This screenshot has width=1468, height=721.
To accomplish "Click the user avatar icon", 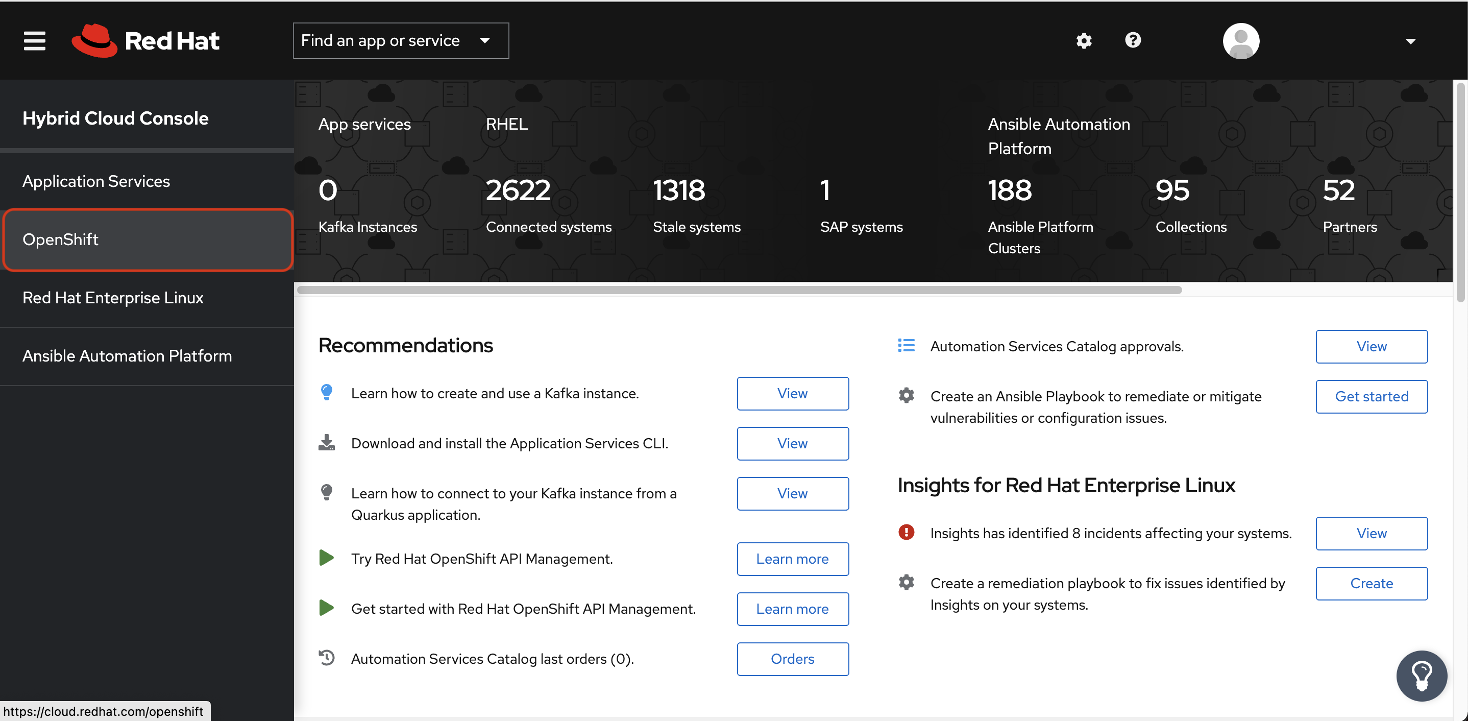I will pos(1241,40).
